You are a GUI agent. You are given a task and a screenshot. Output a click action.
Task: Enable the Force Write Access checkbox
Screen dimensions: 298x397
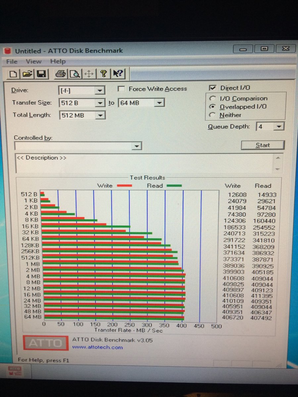coord(122,89)
